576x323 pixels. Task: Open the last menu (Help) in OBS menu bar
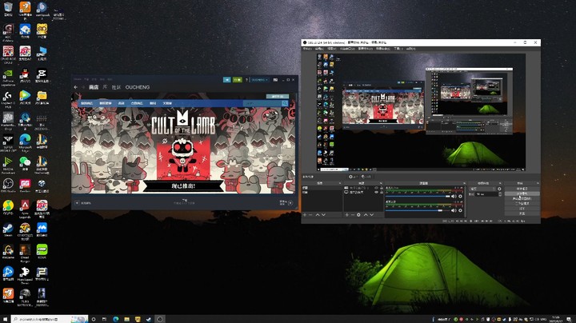410,49
